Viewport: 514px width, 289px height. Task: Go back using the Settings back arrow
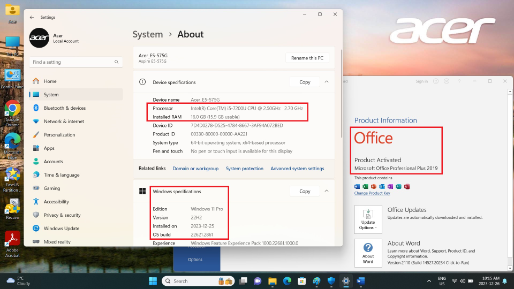[x=32, y=17]
